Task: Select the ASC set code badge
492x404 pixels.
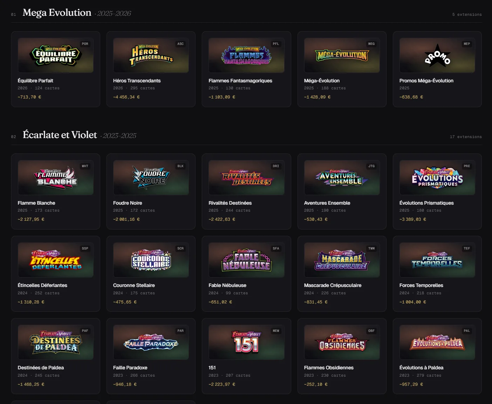Action: (x=180, y=44)
